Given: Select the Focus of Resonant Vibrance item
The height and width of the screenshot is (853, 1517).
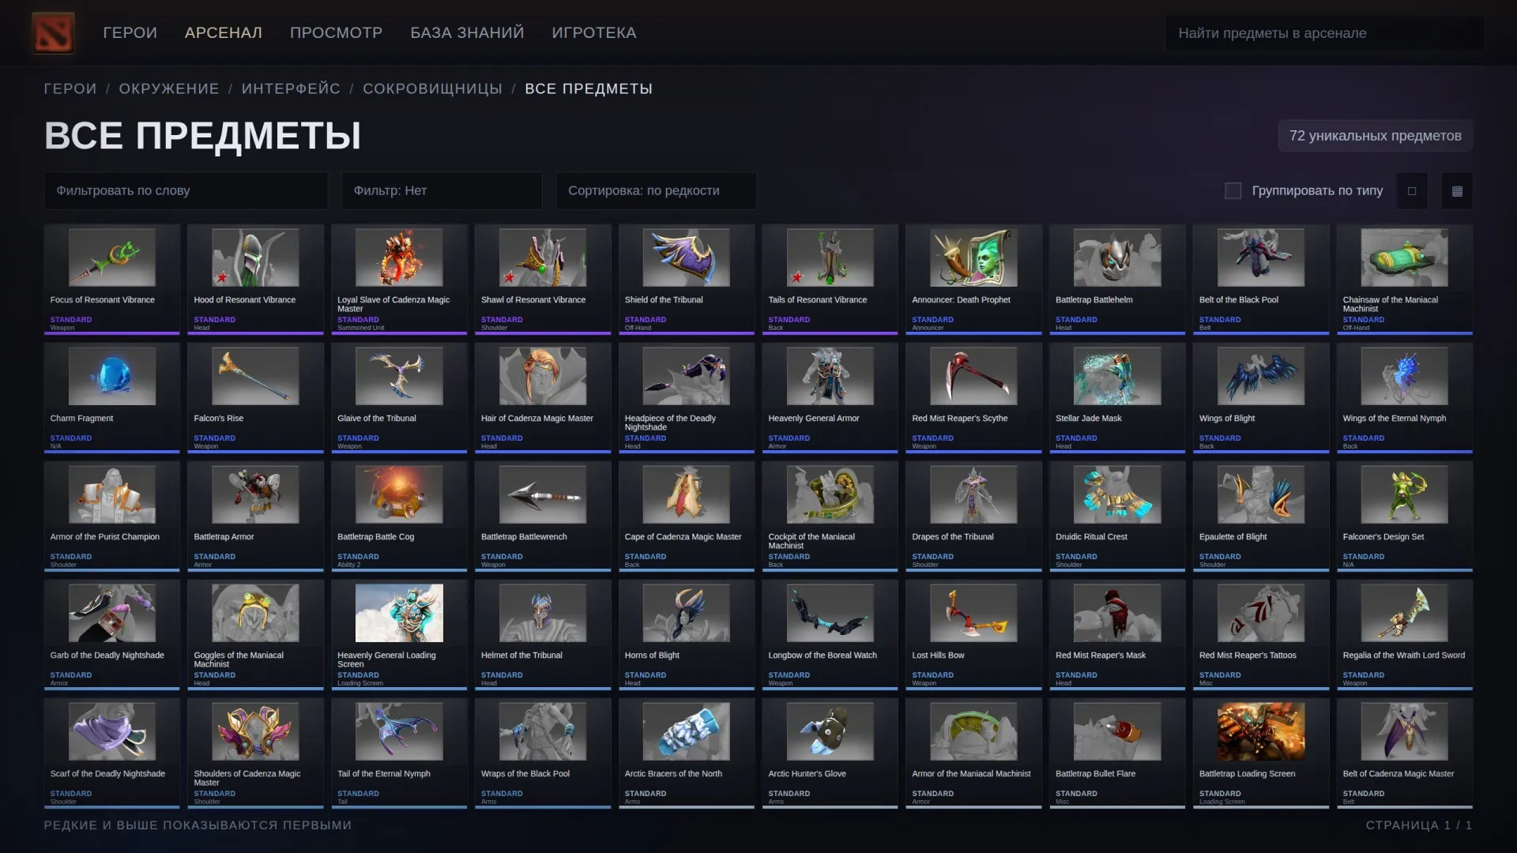Looking at the screenshot, I should click(x=112, y=280).
